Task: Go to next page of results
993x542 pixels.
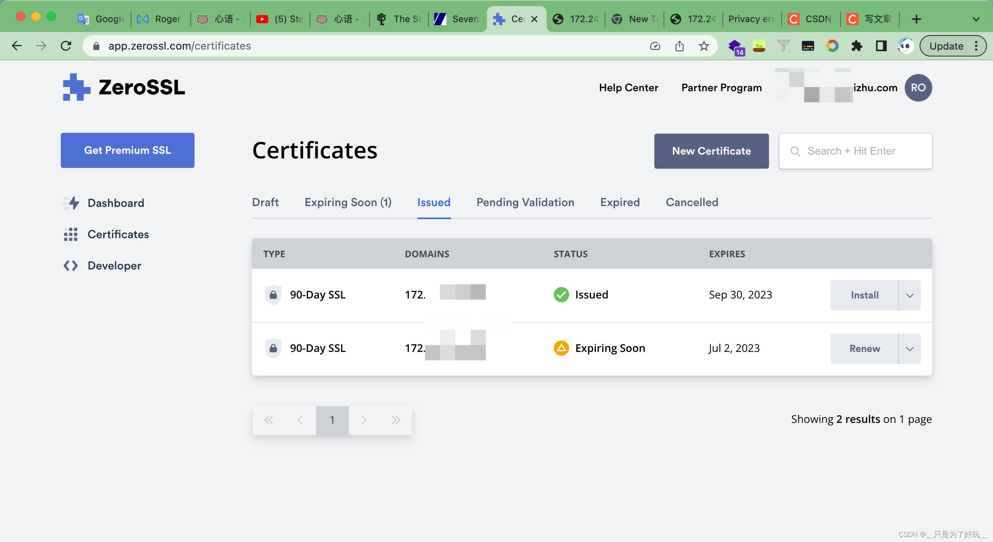Action: 364,420
